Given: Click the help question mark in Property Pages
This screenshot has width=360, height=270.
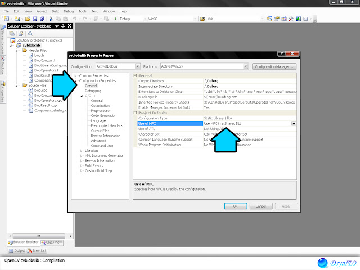Looking at the screenshot, I should pos(282,53).
